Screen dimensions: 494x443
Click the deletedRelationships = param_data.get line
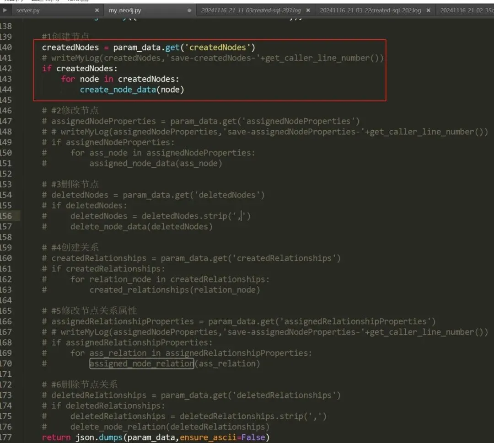[x=191, y=395]
